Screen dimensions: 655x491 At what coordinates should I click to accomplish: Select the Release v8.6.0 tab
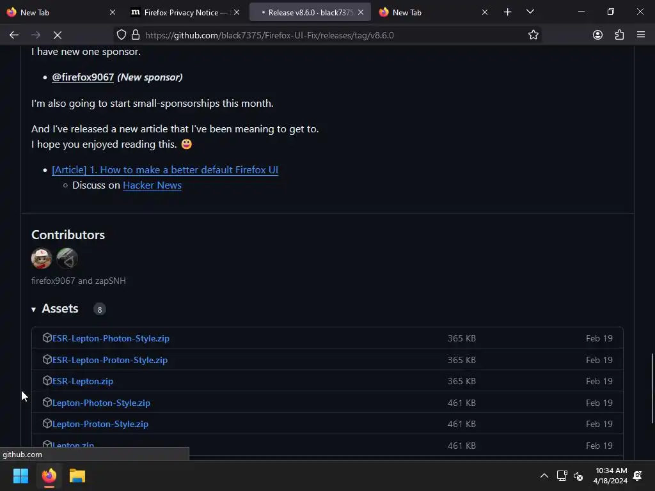tap(310, 12)
